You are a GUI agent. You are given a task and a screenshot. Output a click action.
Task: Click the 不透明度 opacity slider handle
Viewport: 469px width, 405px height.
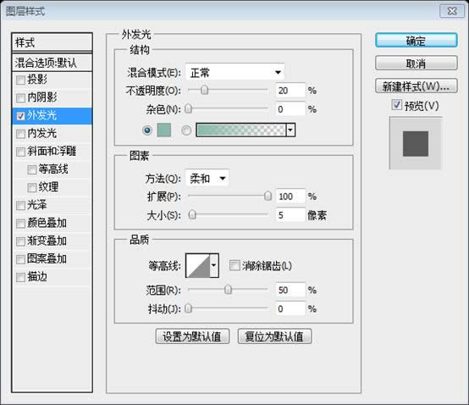click(204, 90)
